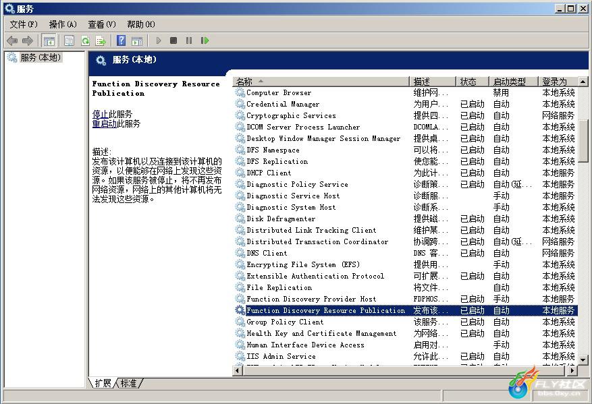Sort by the 状态 column header
592x404 pixels.
click(x=473, y=82)
